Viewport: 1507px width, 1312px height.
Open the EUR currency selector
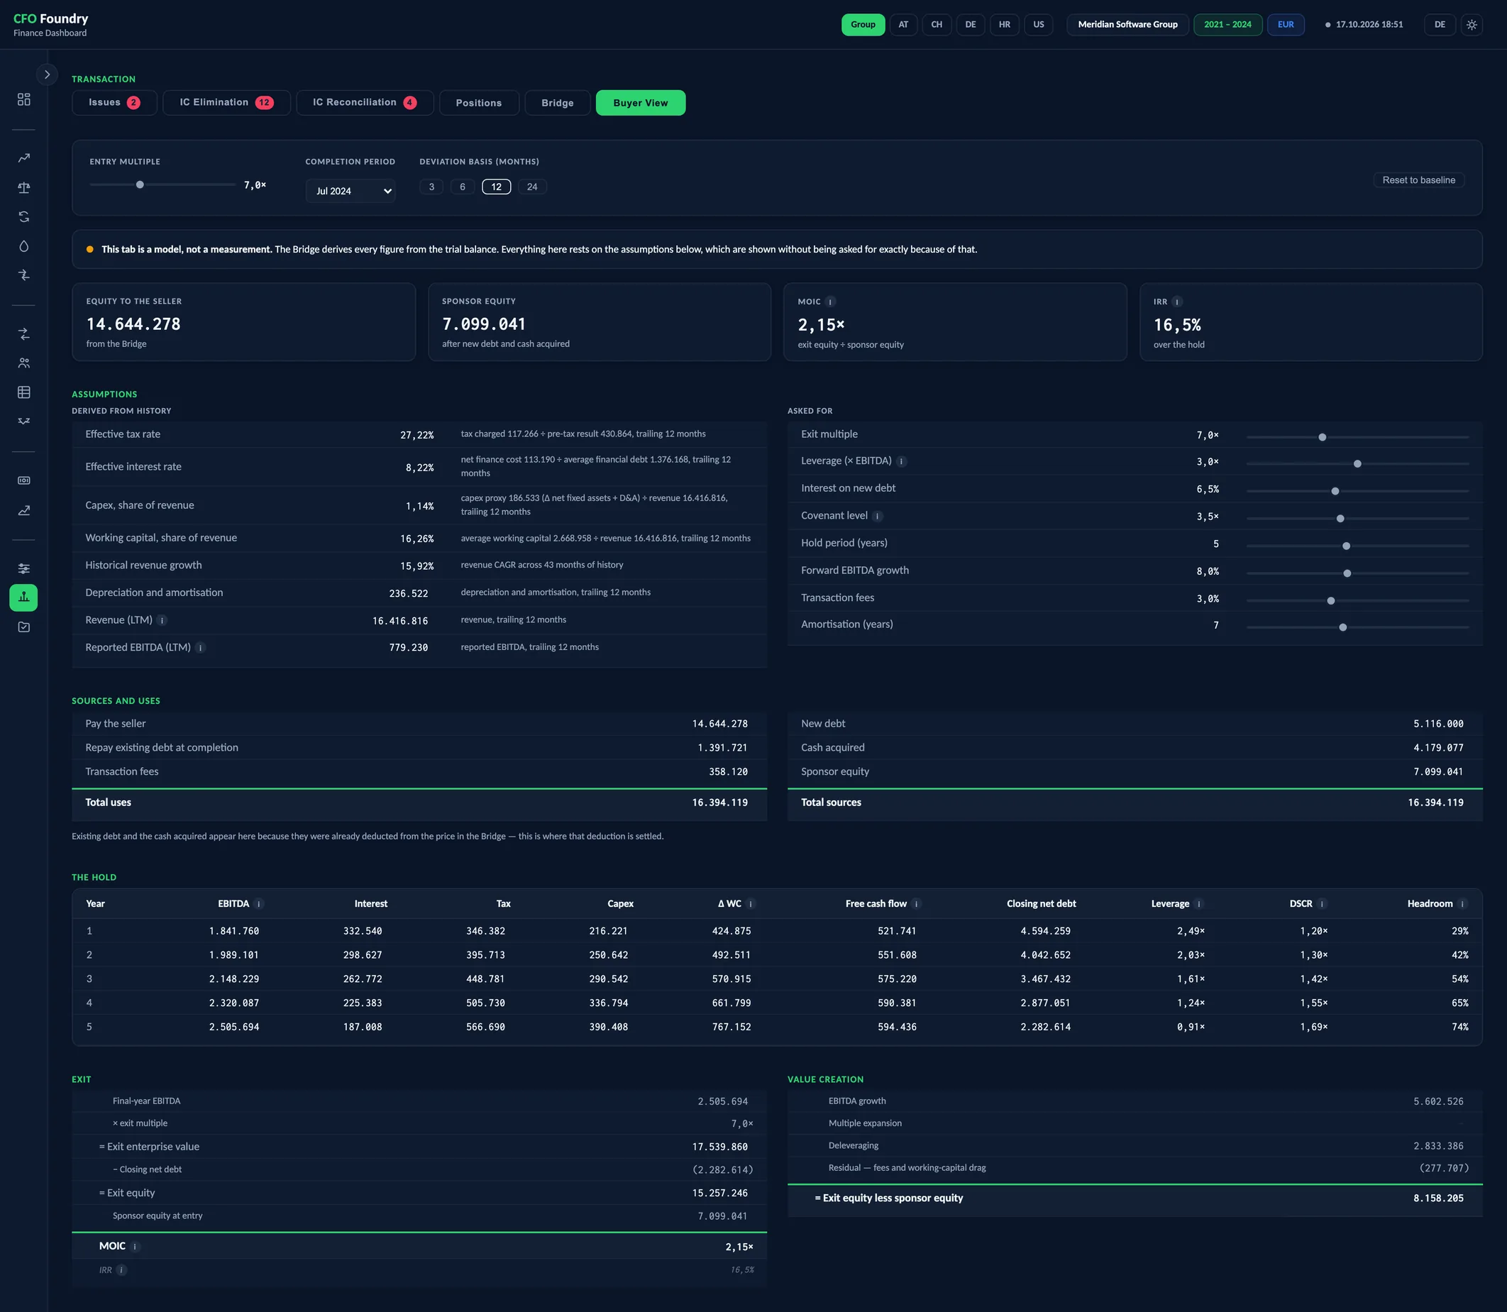point(1285,24)
